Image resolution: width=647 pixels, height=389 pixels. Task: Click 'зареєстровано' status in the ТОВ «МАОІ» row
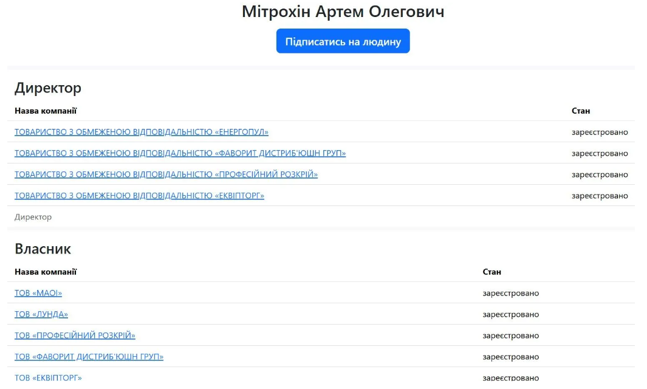point(510,293)
